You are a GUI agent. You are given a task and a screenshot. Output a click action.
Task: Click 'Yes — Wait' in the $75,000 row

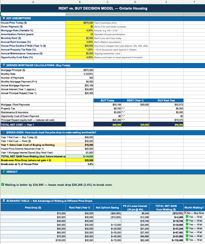coord(194,236)
